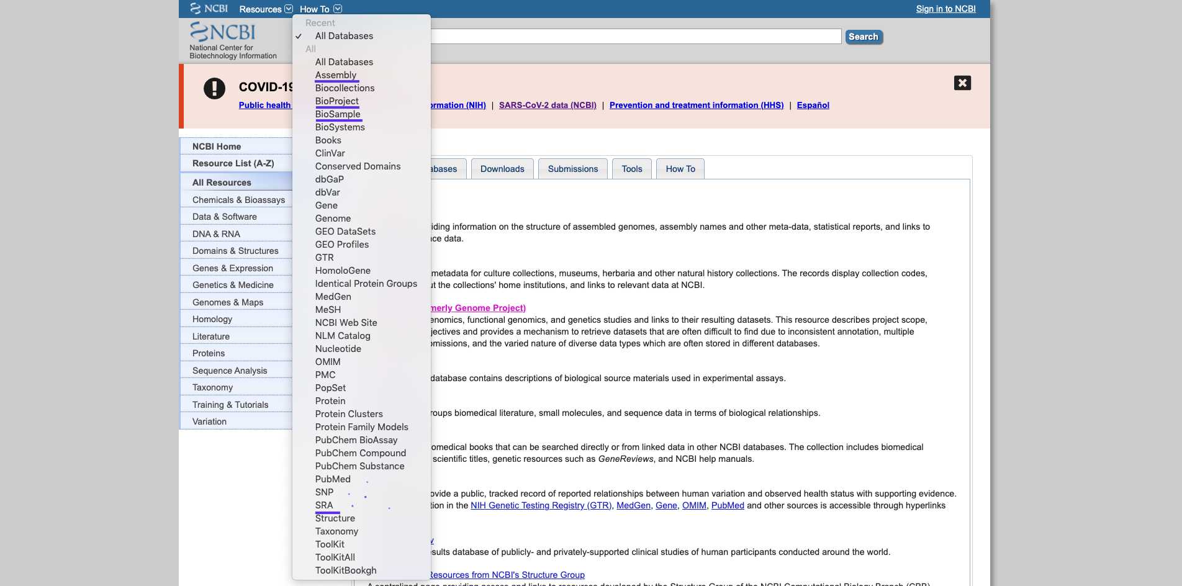Viewport: 1182px width, 586px height.
Task: Choose PubMed from the database list
Action: (x=333, y=479)
